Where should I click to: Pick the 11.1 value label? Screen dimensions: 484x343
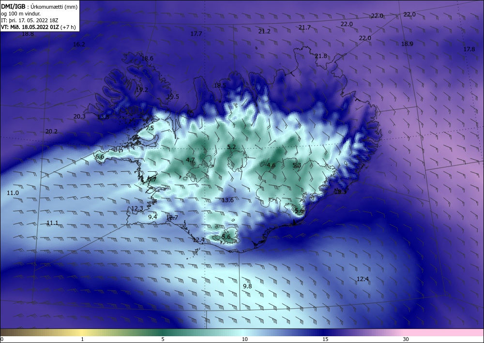52,223
